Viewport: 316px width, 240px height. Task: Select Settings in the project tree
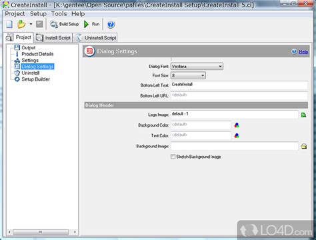(x=30, y=60)
